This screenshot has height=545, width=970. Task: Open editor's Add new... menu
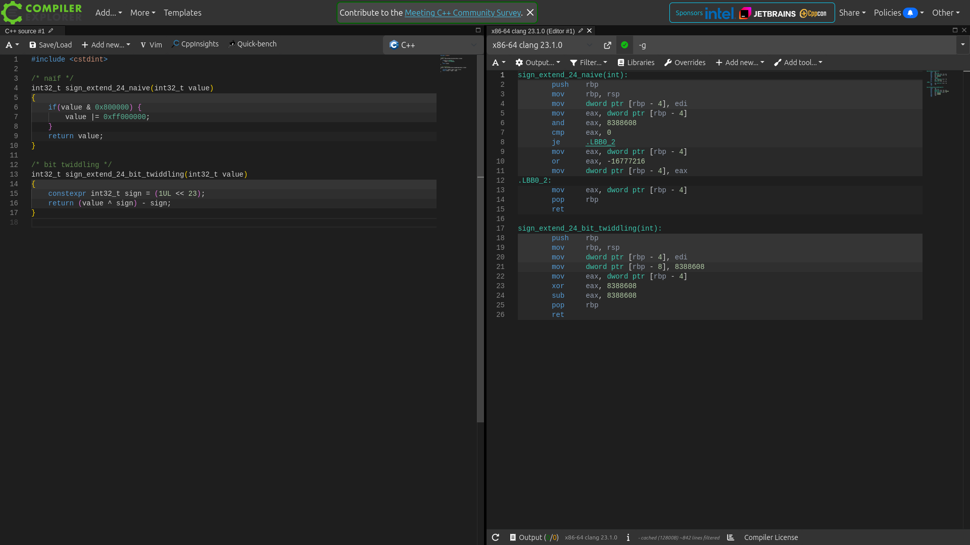[106, 45]
